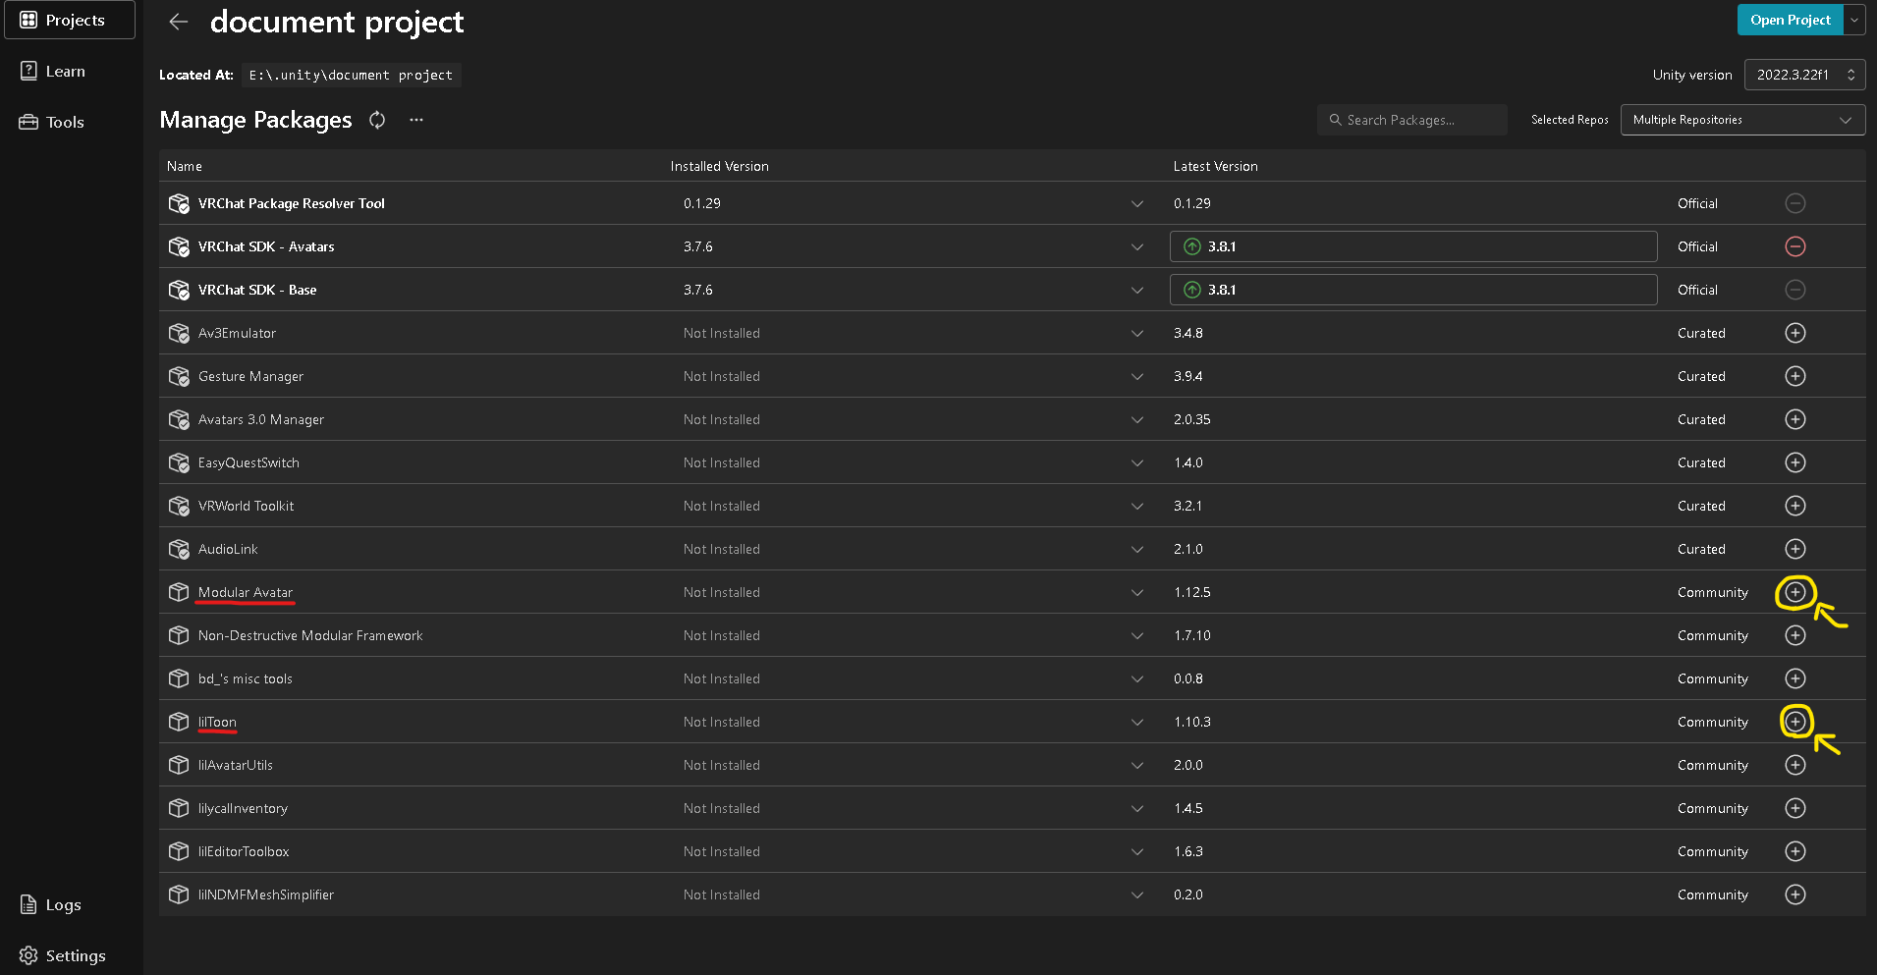Select the lilycalInventory row name
Image resolution: width=1877 pixels, height=975 pixels.
coord(243,808)
